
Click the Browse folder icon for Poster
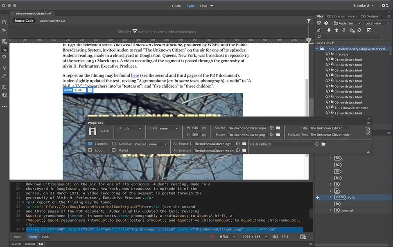click(278, 134)
